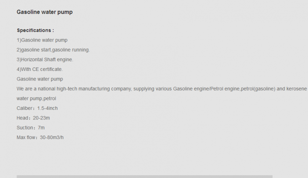Select the '1)Gasoline water pump' line
308x178 pixels.
pos(42,40)
